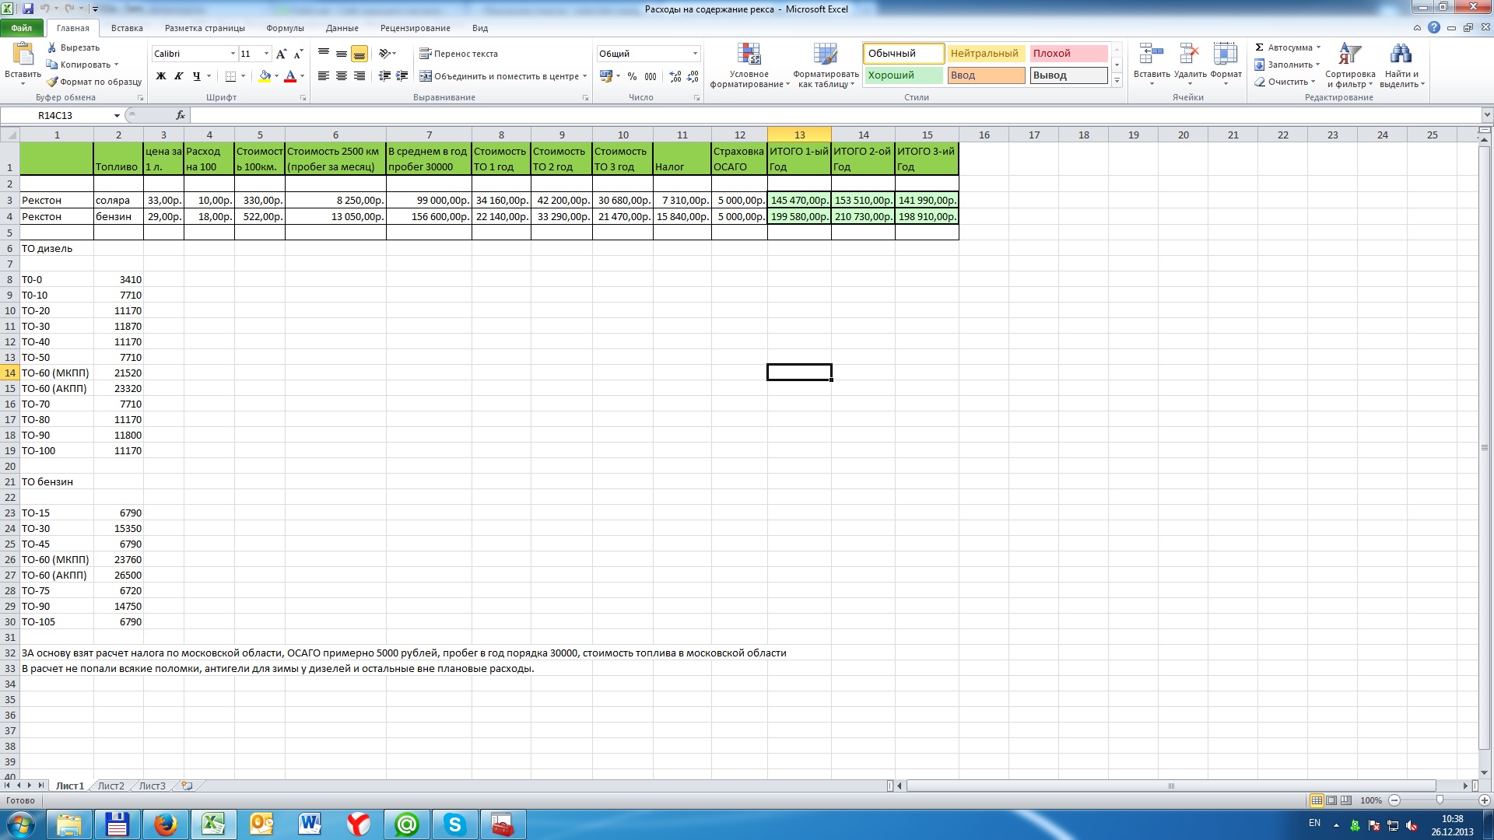This screenshot has height=840, width=1494.
Task: Open Skype from the Windows taskbar
Action: [x=455, y=824]
